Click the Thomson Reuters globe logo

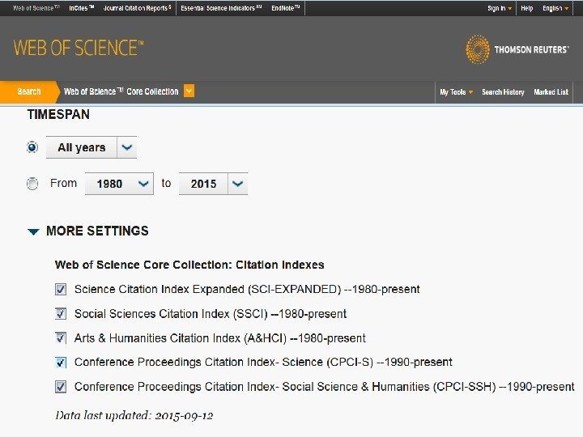(x=478, y=49)
